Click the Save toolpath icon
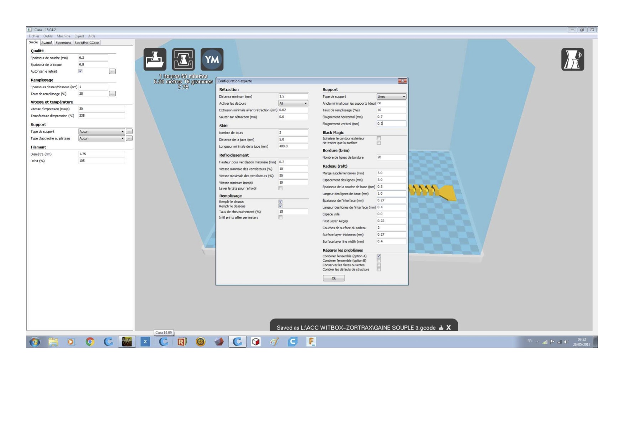 pyautogui.click(x=183, y=59)
